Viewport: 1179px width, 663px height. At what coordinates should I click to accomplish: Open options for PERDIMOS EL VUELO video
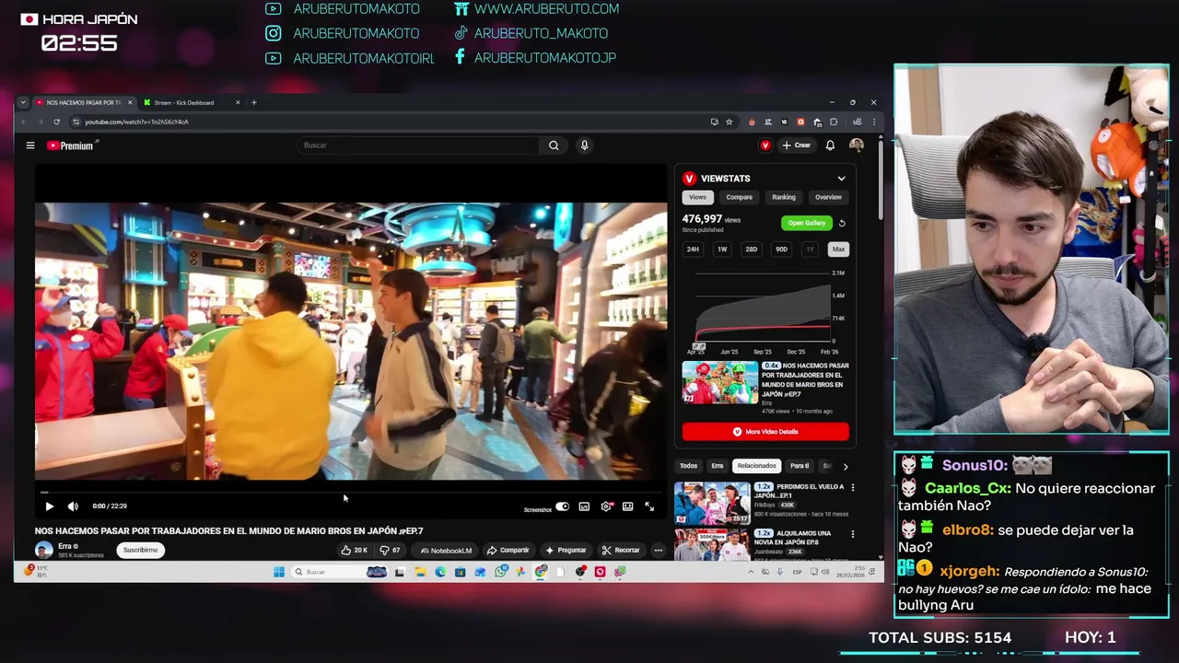click(x=852, y=487)
